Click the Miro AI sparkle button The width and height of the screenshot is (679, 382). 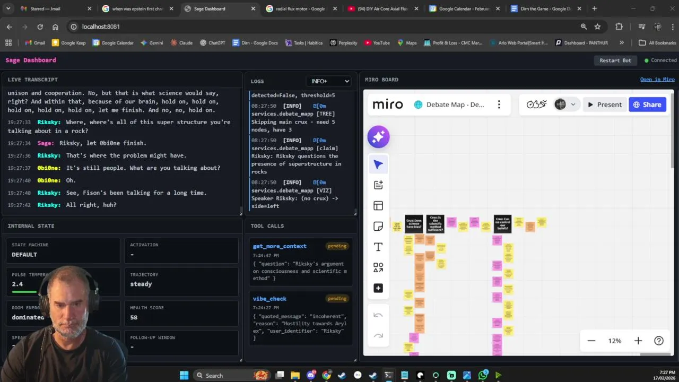(x=378, y=137)
